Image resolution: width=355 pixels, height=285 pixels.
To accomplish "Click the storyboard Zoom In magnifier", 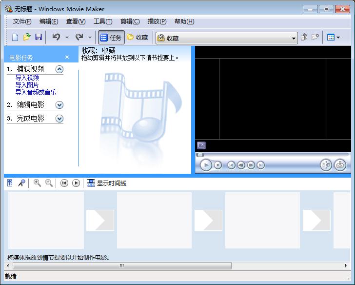I will coord(37,183).
